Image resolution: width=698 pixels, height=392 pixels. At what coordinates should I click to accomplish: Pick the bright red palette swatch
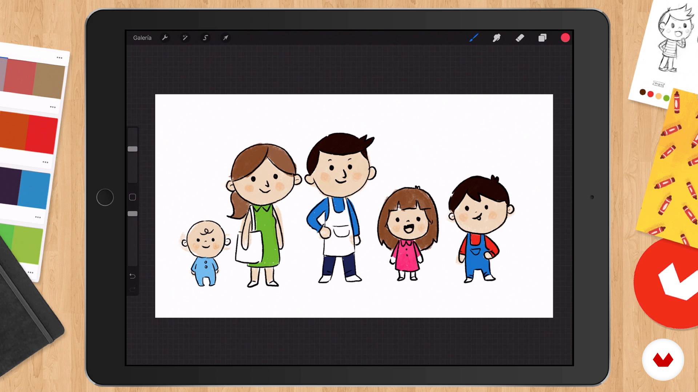42,135
